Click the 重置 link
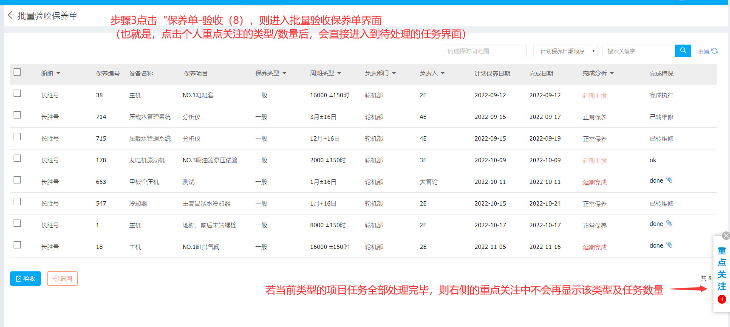The height and width of the screenshot is (327, 730). pyautogui.click(x=704, y=51)
